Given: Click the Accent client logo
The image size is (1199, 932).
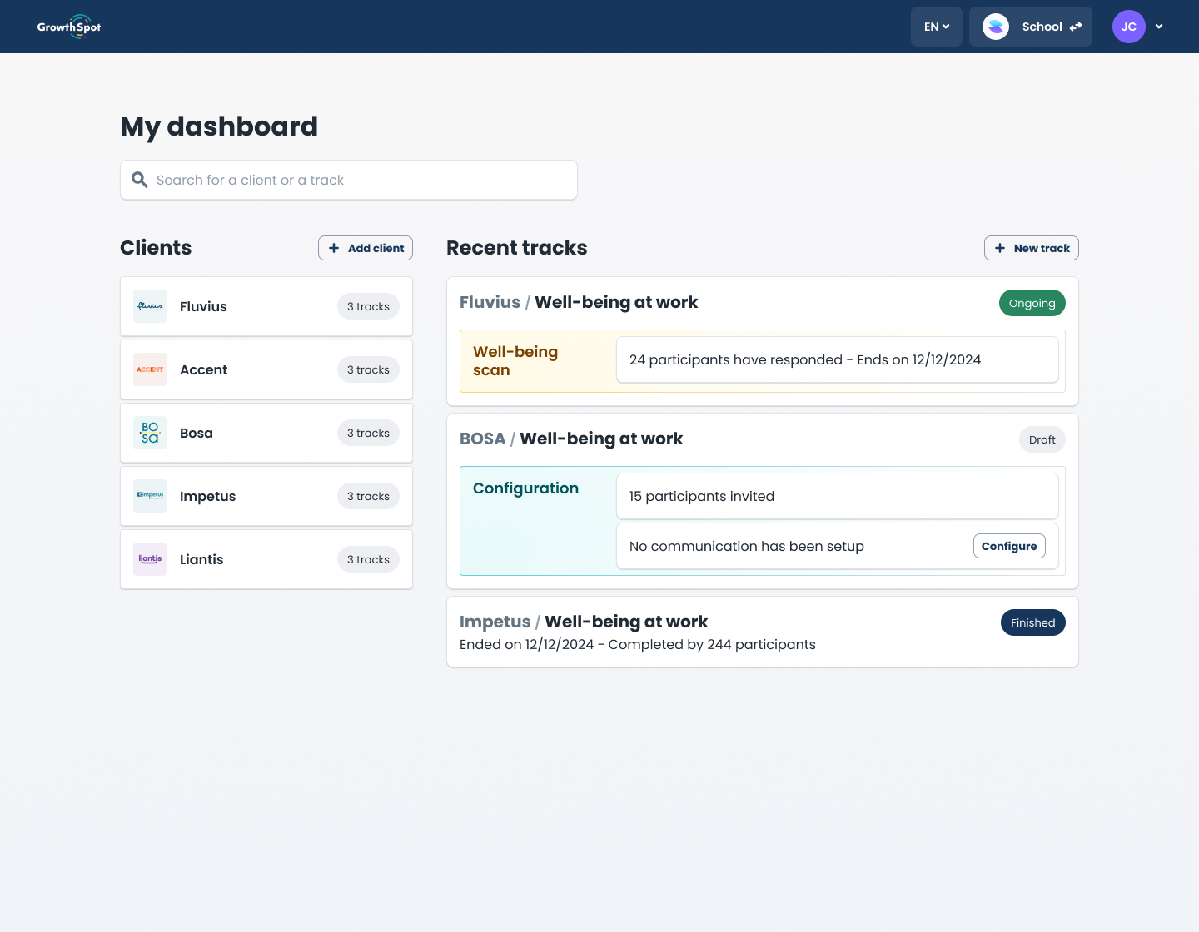Looking at the screenshot, I should coord(150,369).
